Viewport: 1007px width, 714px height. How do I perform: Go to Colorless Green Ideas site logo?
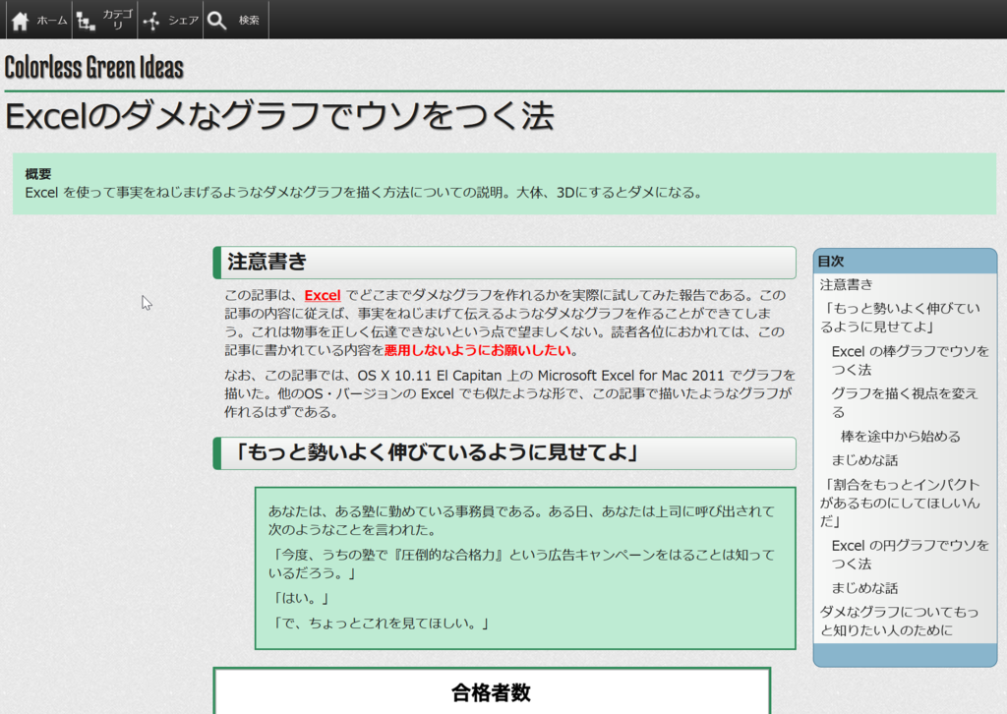pos(94,68)
